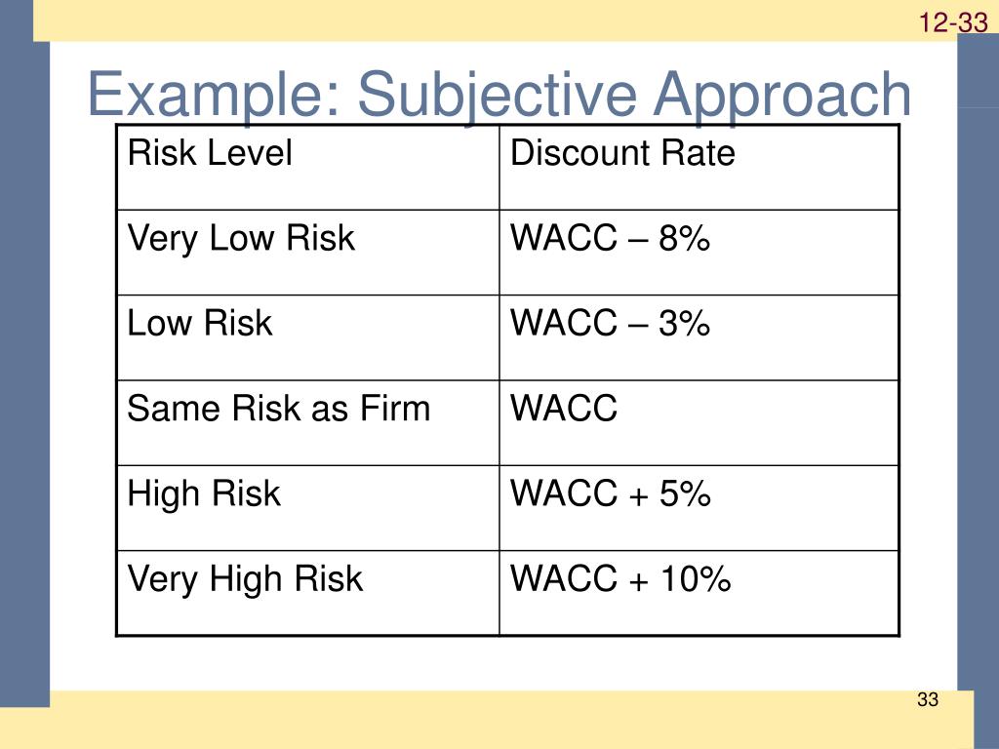Click the slide title 'Example: Subjective Approach'
Image resolution: width=999 pixels, height=749 pixels.
499,96
